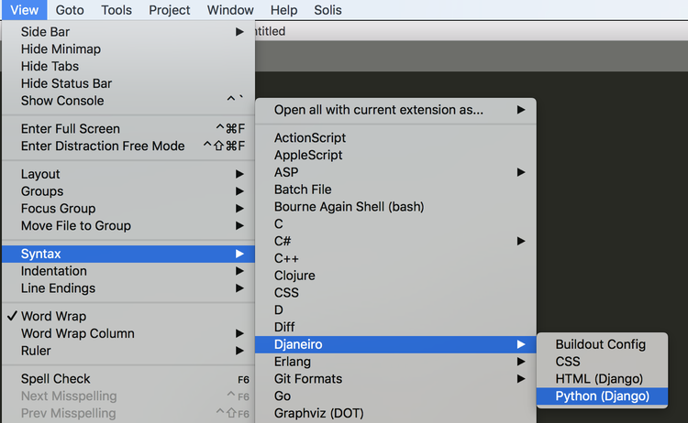688x423 pixels.
Task: Select Graphviz (DOT) syntax
Action: tap(395, 413)
